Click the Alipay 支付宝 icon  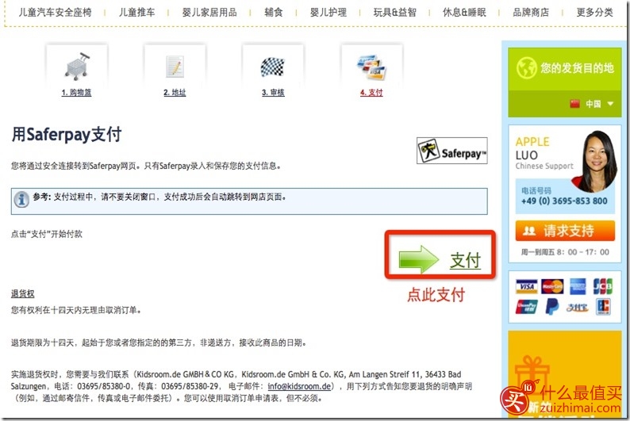coord(578,308)
